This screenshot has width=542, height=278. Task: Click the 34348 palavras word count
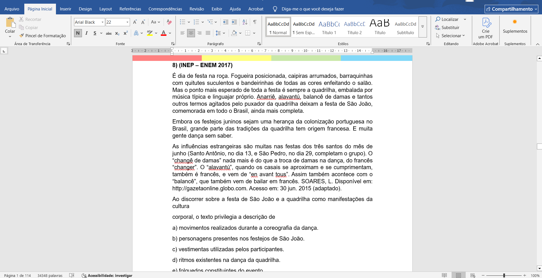tap(50, 275)
